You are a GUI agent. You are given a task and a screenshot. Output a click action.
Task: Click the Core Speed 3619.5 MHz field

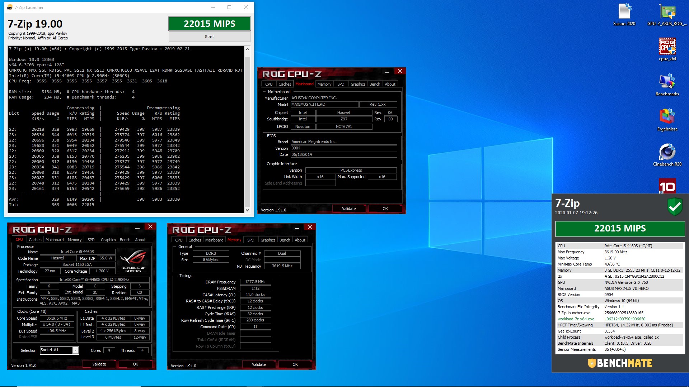[57, 318]
